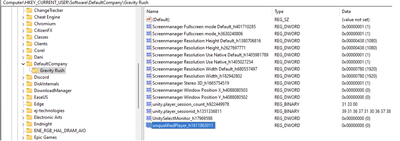Click the 31 33 00 binary data cell
This screenshot has width=400, height=141.
click(350, 104)
